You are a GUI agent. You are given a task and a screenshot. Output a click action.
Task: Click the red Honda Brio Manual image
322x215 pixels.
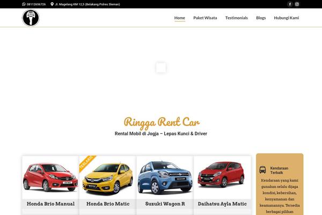(x=50, y=177)
